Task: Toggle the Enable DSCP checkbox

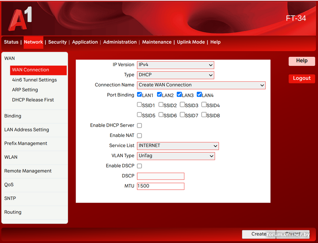Action: (140, 166)
